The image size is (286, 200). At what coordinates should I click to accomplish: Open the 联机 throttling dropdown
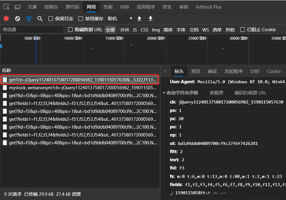pos(120,18)
